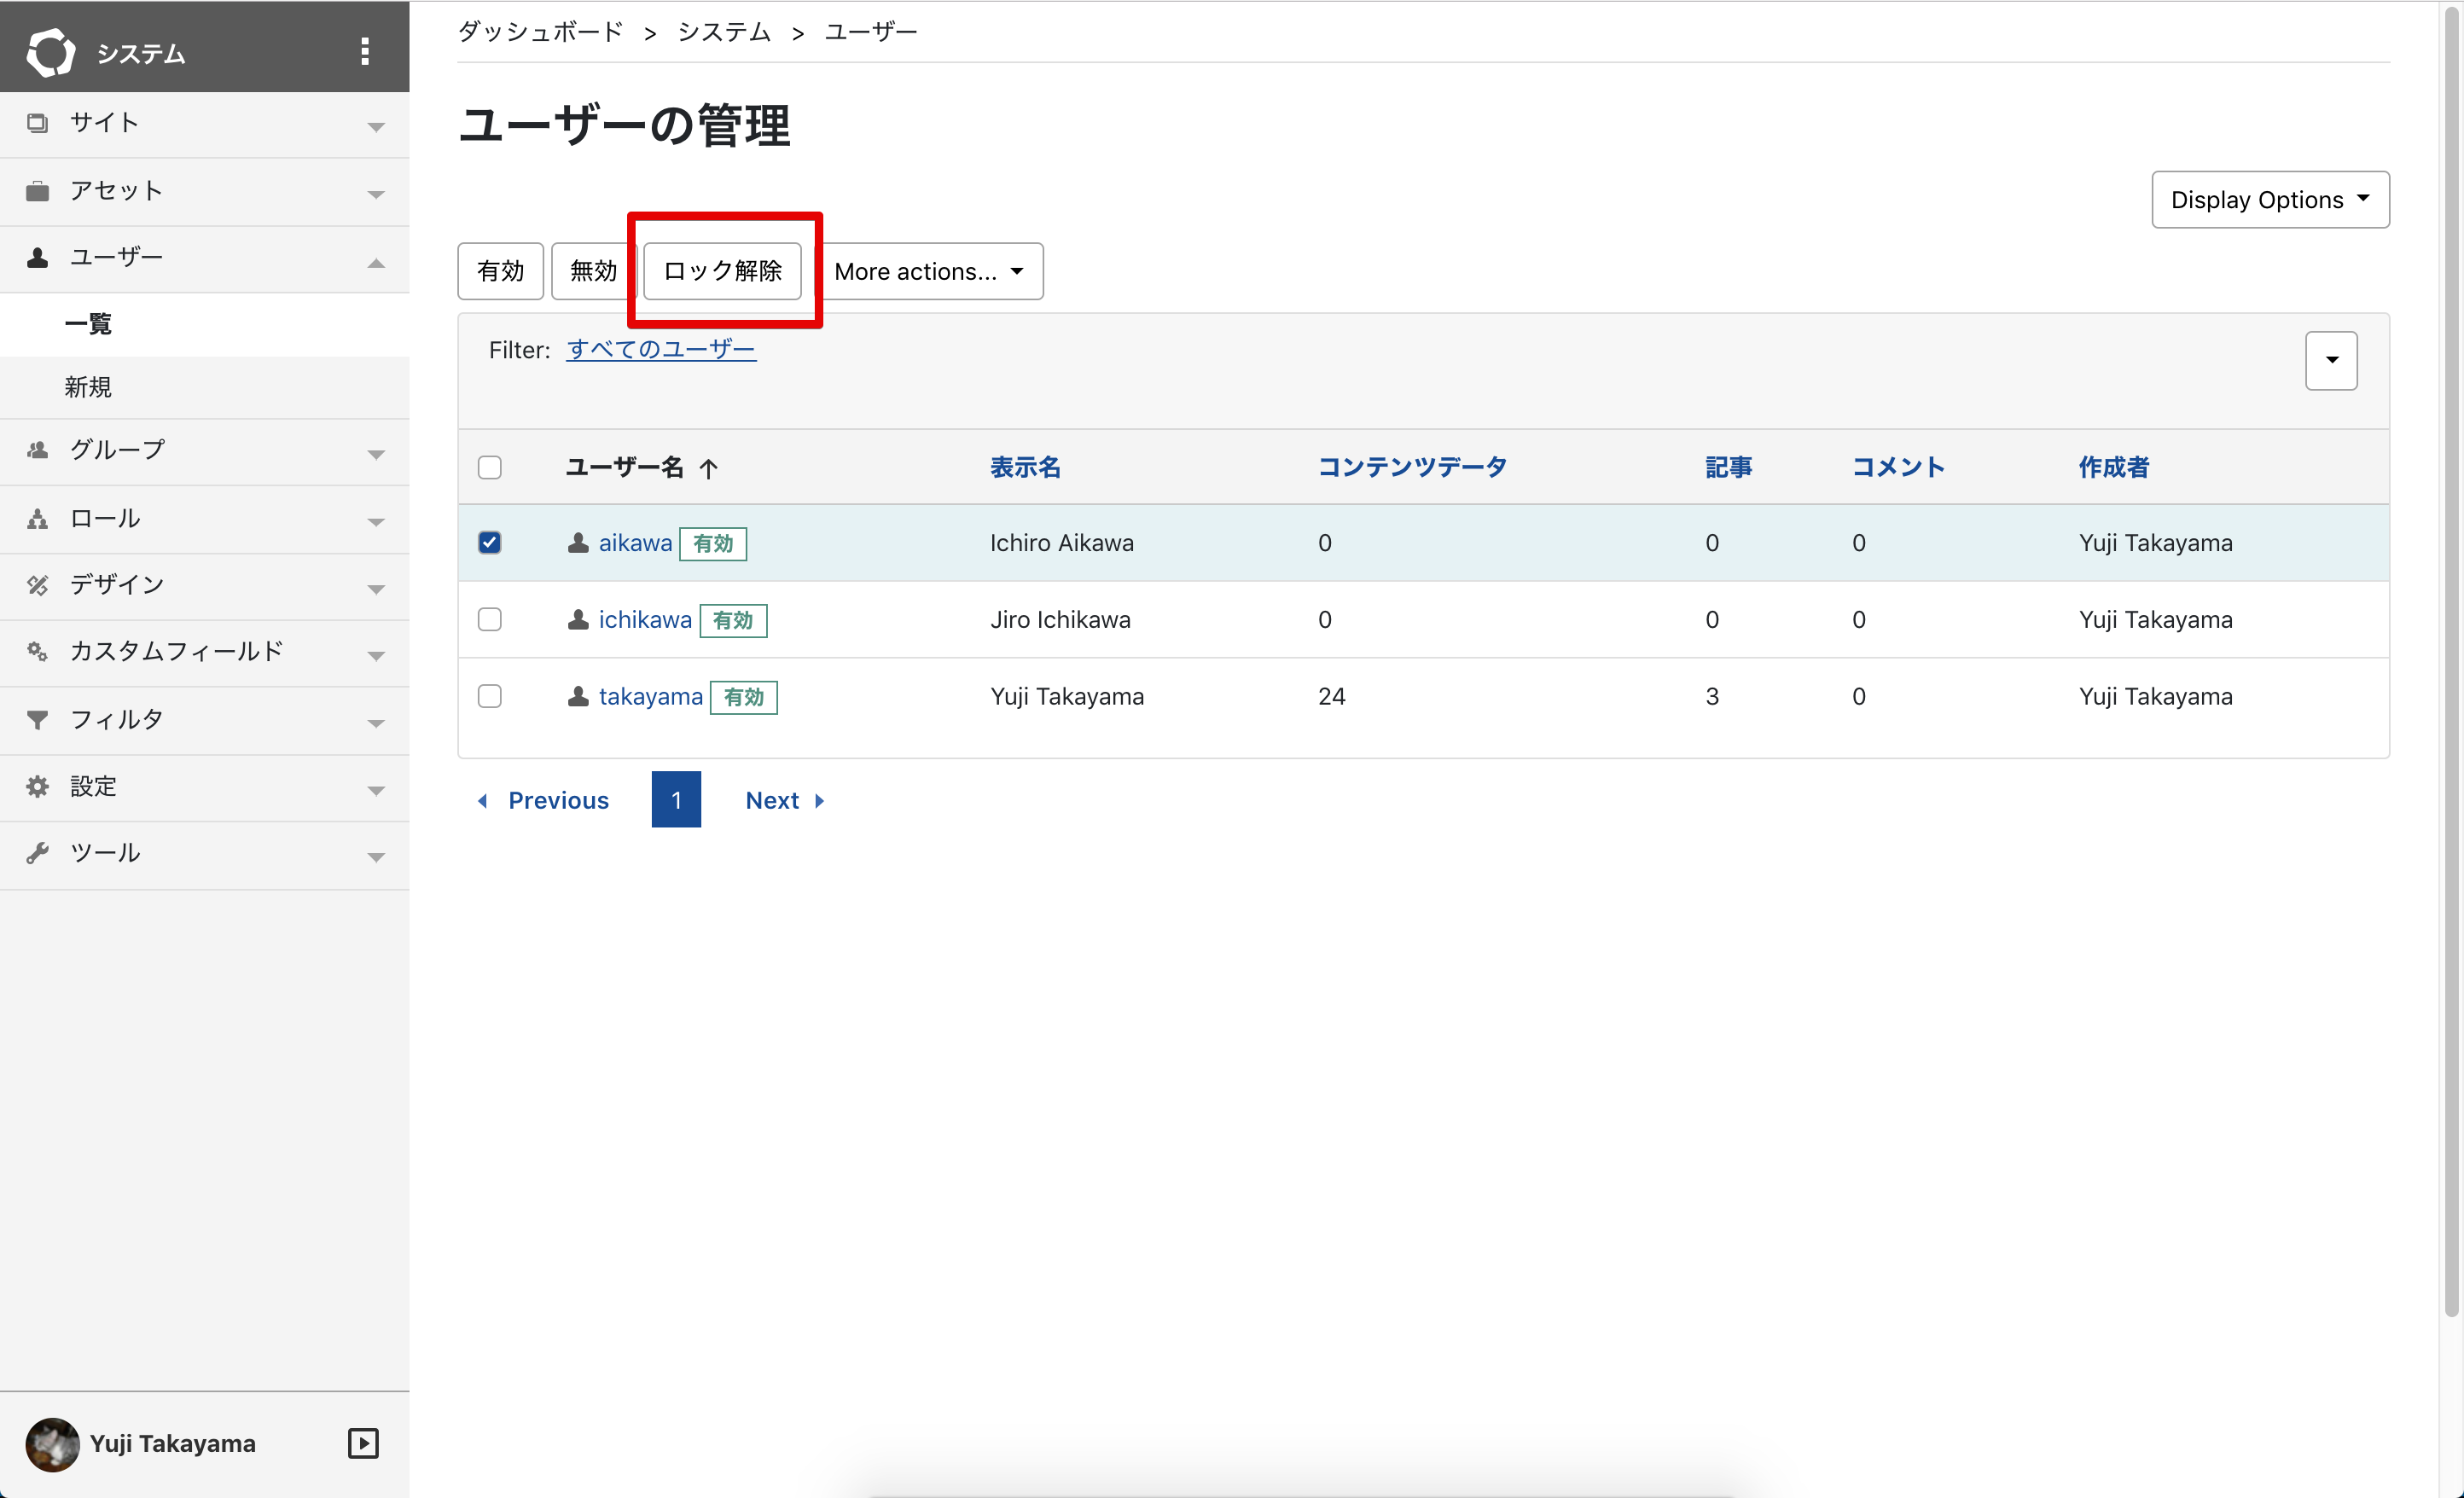The width and height of the screenshot is (2464, 1498).
Task: Click the PowerCMS logo icon
Action: [x=50, y=52]
